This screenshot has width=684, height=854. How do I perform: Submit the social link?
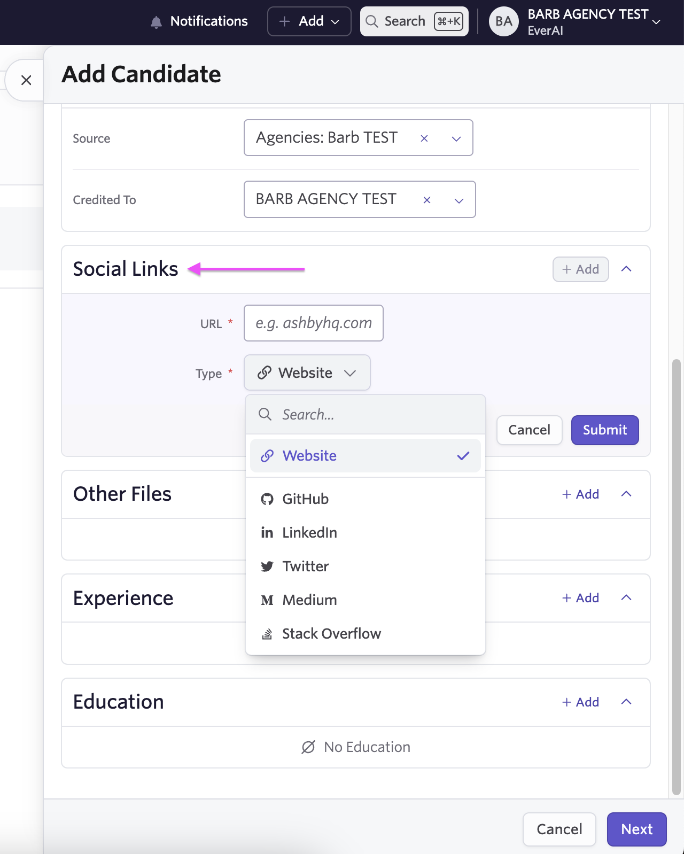[605, 430]
